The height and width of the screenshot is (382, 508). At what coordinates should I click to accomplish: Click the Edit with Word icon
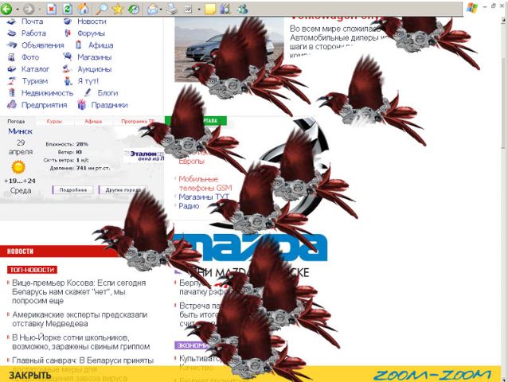[x=188, y=9]
